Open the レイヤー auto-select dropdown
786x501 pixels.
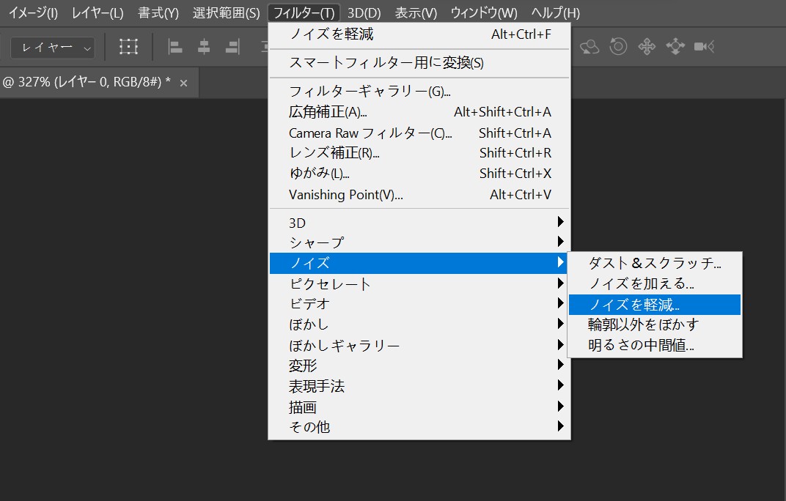(52, 47)
